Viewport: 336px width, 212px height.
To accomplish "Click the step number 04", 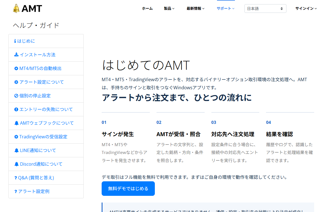I will [269, 122].
